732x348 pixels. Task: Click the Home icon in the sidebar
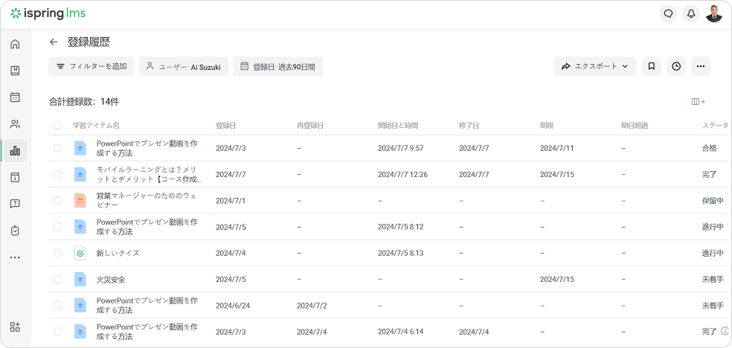(15, 44)
